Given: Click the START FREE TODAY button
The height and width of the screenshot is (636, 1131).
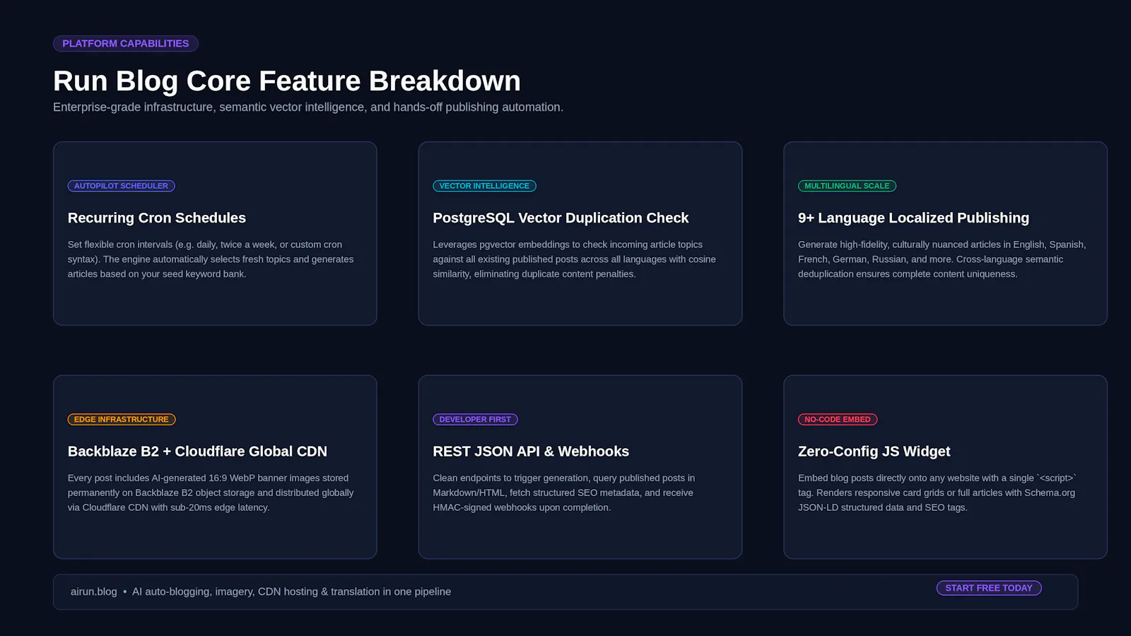Looking at the screenshot, I should (989, 588).
